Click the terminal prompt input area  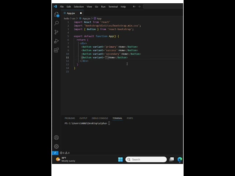tap(109, 123)
